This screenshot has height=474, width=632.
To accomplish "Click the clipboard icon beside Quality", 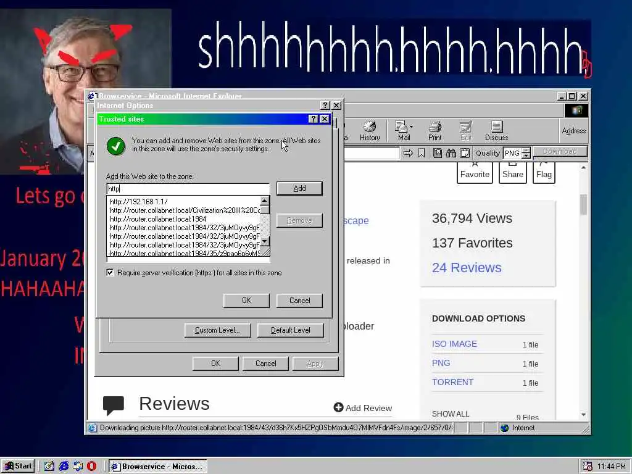I will (x=465, y=153).
